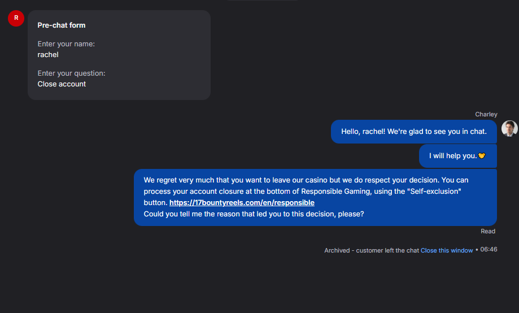
Task: Select the "Hello, rachel!" greeting bubble
Action: 413,132
